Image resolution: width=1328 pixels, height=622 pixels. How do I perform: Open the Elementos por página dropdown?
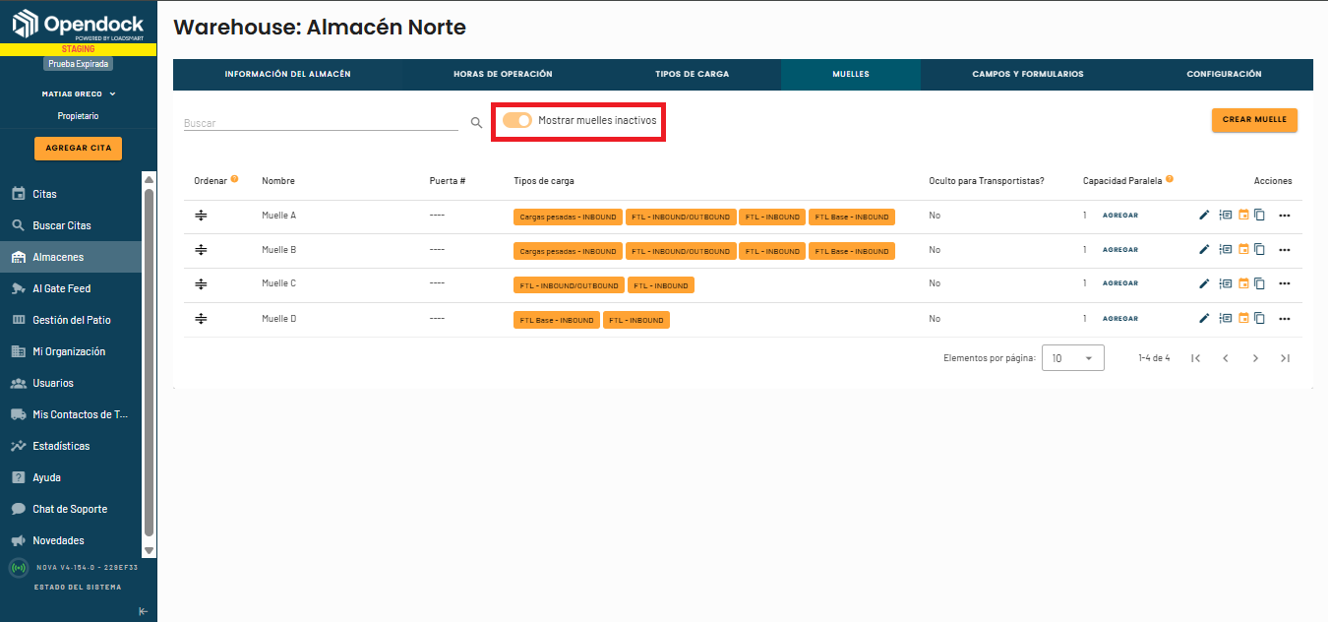1073,358
